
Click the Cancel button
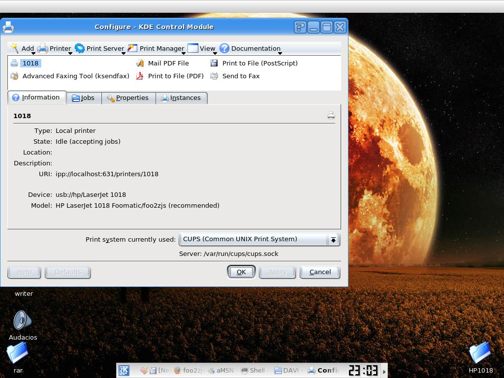(320, 272)
